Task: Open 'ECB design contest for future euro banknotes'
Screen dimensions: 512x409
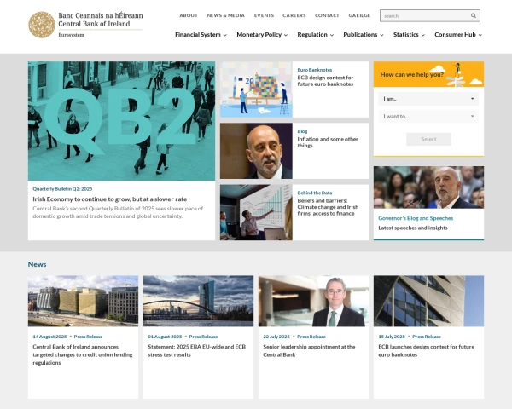Action: (325, 81)
